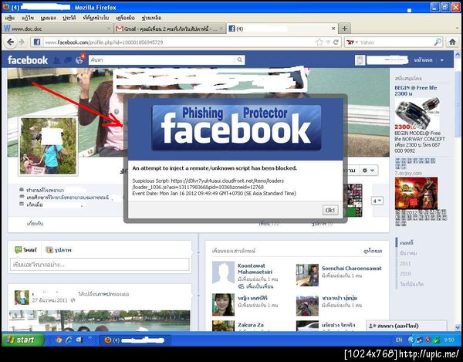Open the Help menu in Firefox menu bar
This screenshot has height=362, width=463.
click(x=151, y=18)
